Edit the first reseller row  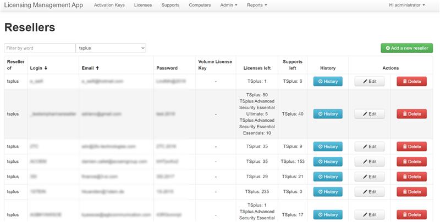click(x=369, y=81)
